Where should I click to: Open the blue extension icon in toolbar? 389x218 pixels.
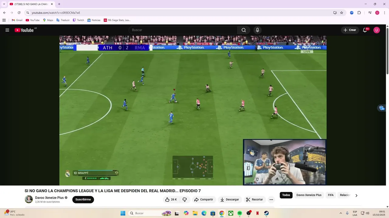(x=352, y=13)
